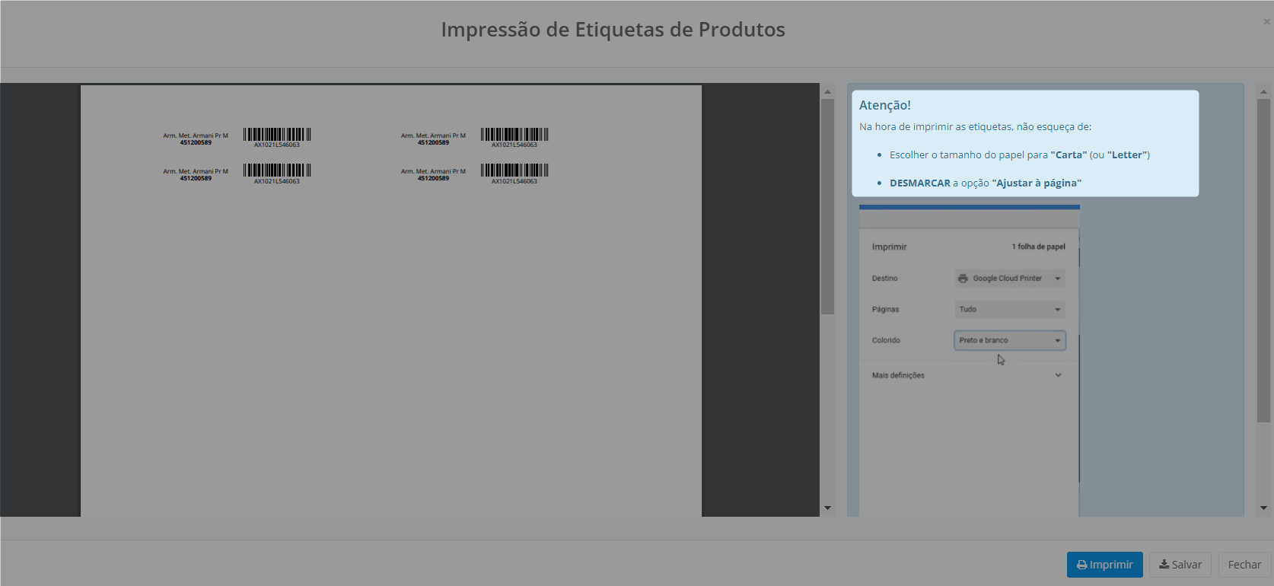This screenshot has width=1274, height=586.
Task: Click the preview scrollbar up arrow
Action: (x=827, y=91)
